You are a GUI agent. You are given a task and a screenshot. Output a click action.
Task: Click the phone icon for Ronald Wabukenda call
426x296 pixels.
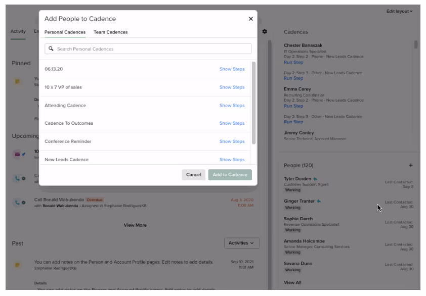click(17, 203)
